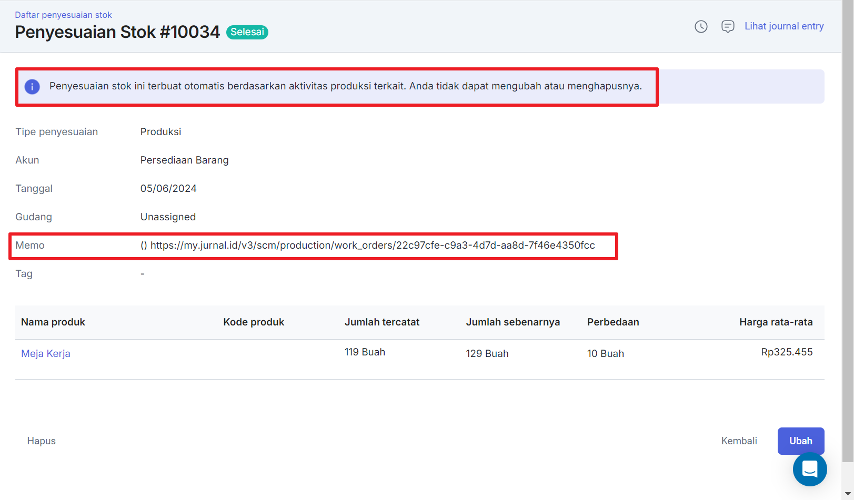Click the blue Ubah button
Image resolution: width=854 pixels, height=500 pixels.
tap(800, 441)
